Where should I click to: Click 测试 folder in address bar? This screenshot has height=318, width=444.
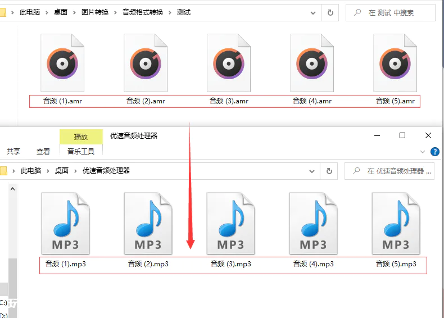183,12
